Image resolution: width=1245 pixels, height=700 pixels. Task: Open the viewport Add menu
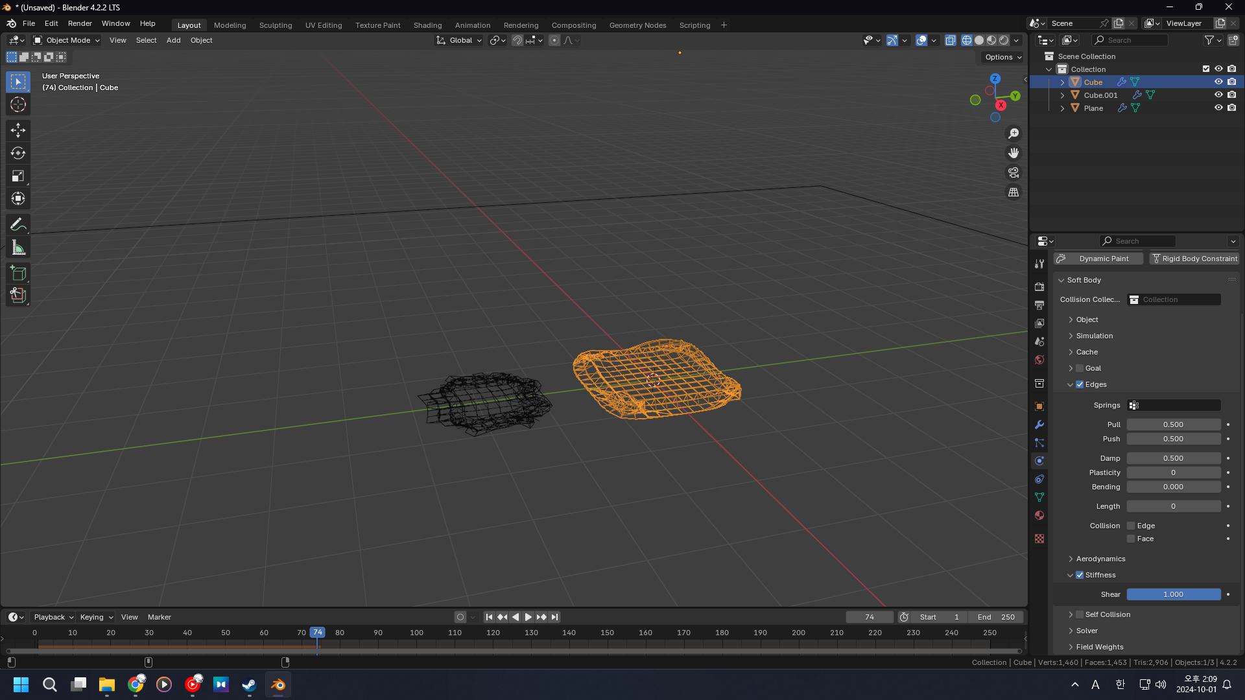coord(173,40)
